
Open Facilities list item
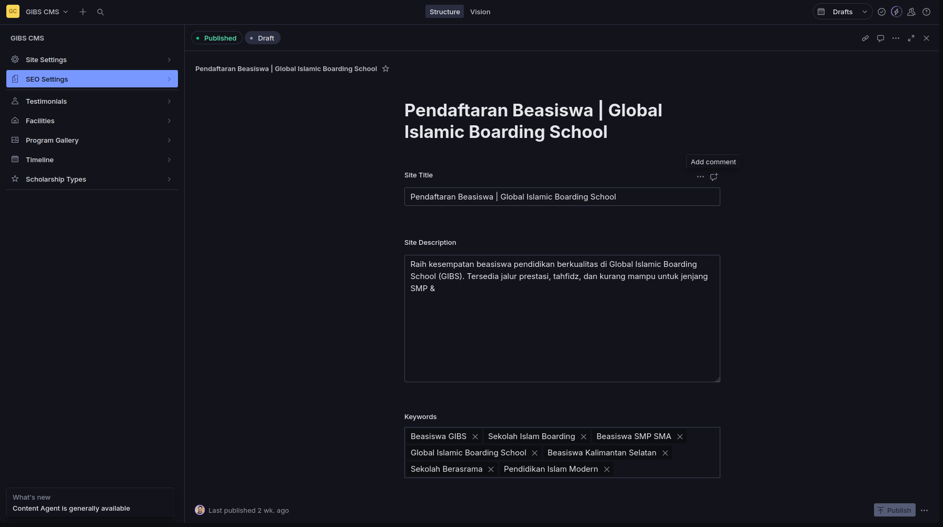point(92,121)
